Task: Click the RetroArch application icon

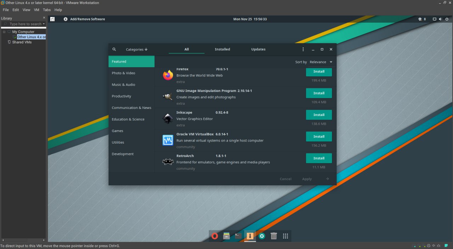Action: [x=168, y=162]
